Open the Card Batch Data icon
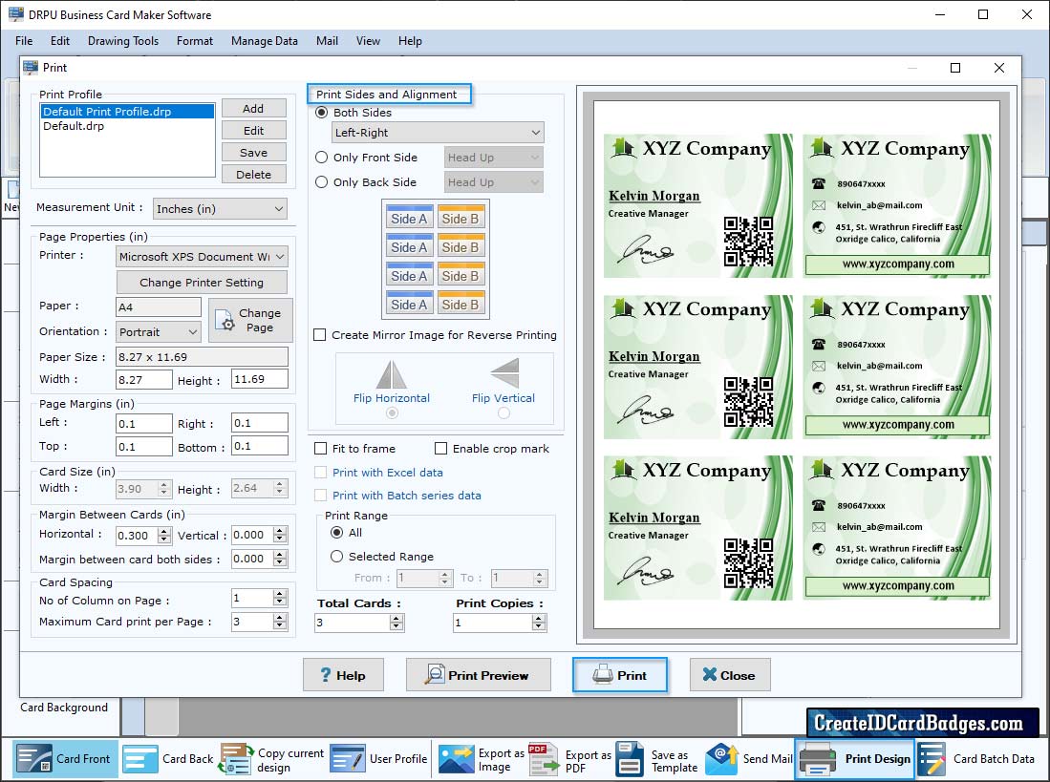Viewport: 1050px width, 782px height. (x=932, y=758)
